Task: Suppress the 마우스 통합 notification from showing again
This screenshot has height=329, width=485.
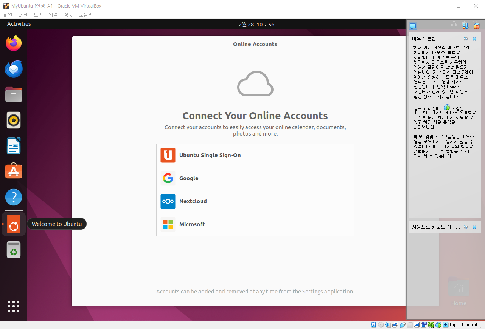Action: 466,39
